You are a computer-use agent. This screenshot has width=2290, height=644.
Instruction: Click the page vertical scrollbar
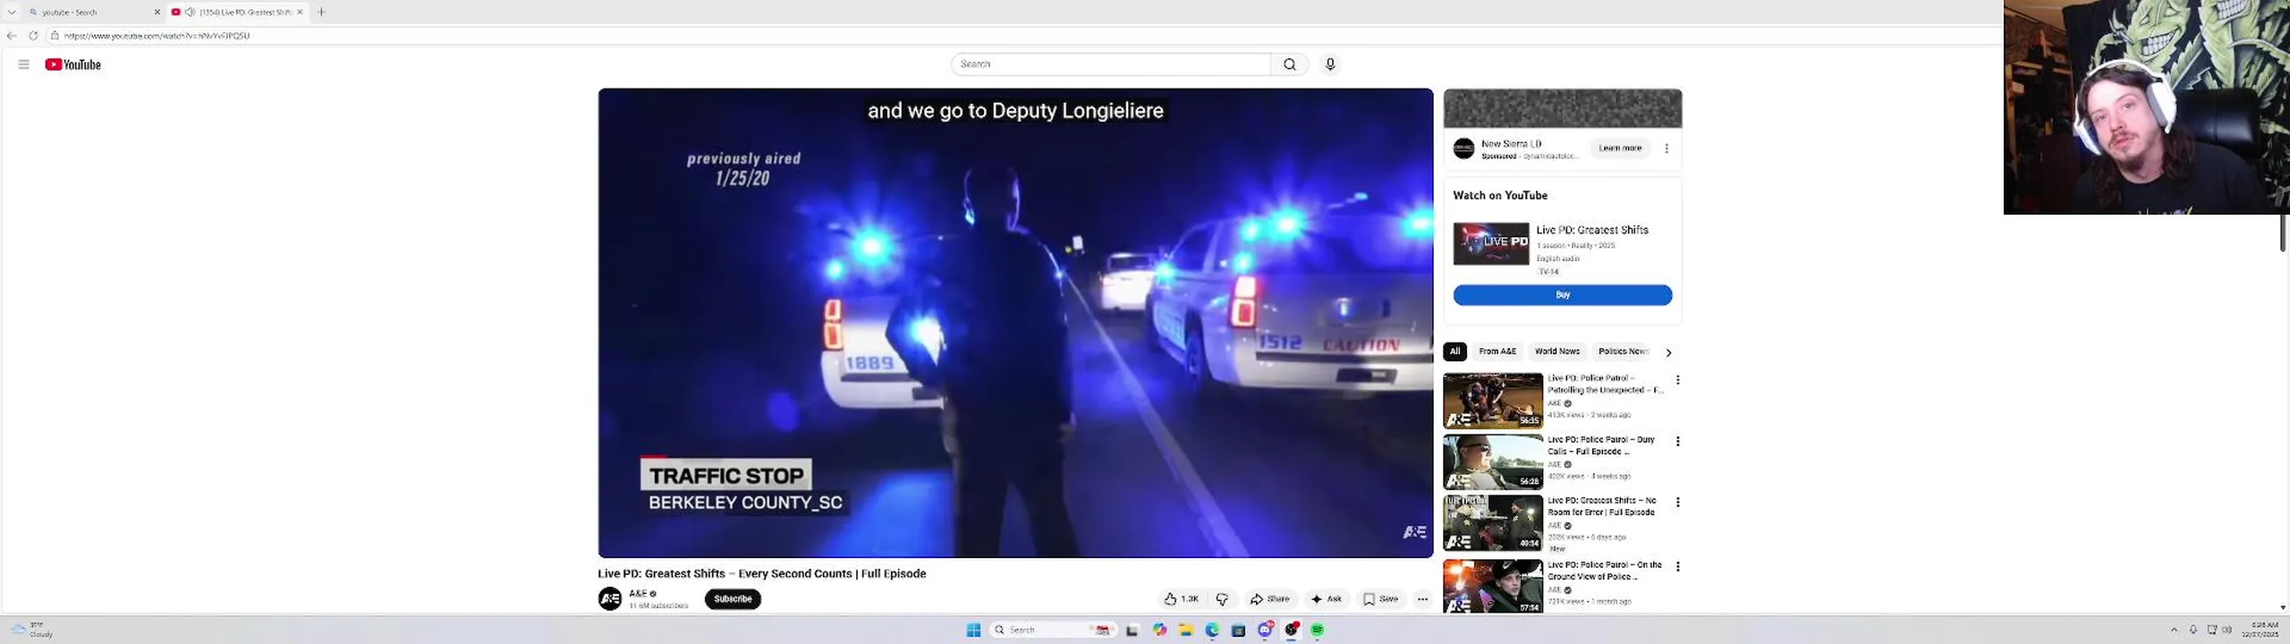[2283, 233]
